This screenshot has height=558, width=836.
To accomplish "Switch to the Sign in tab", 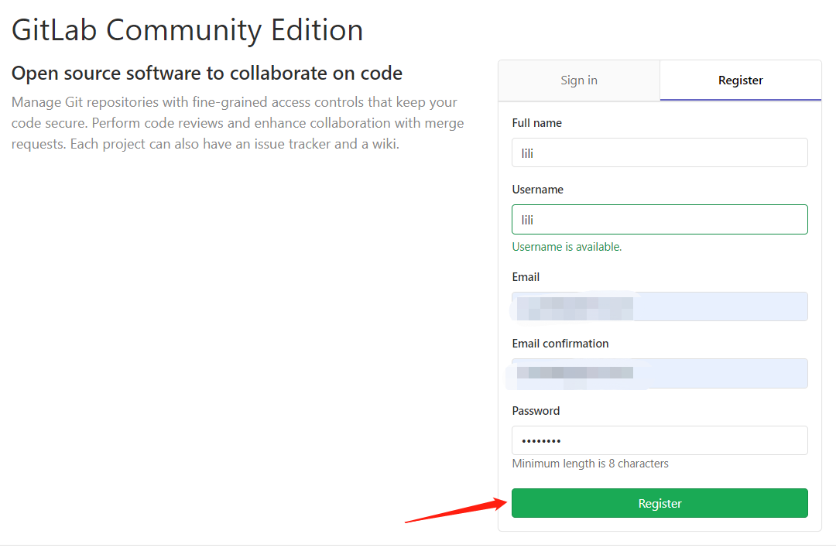I will click(x=579, y=80).
